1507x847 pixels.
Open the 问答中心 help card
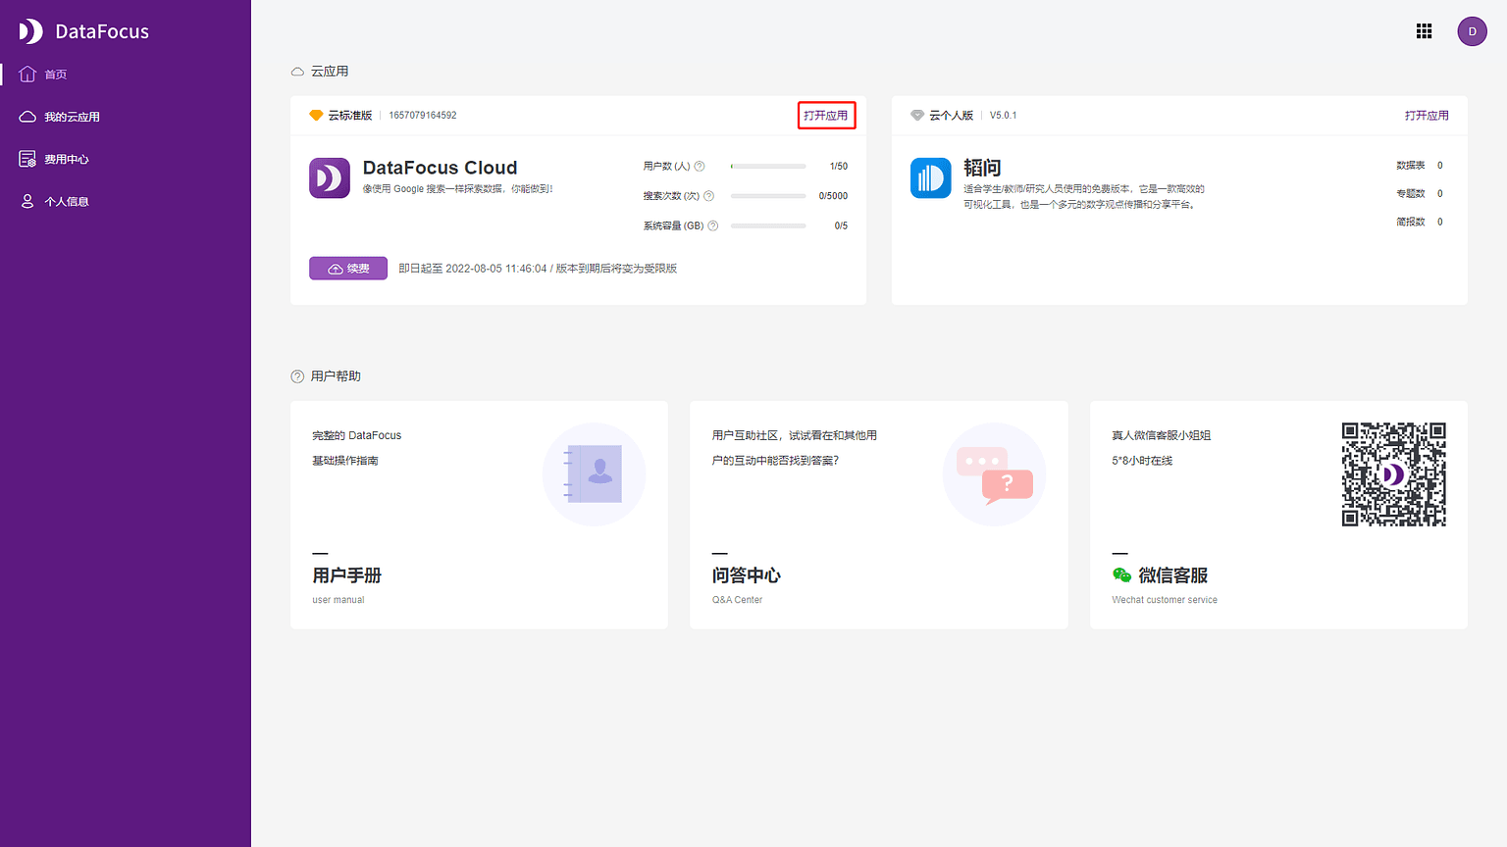pos(879,515)
